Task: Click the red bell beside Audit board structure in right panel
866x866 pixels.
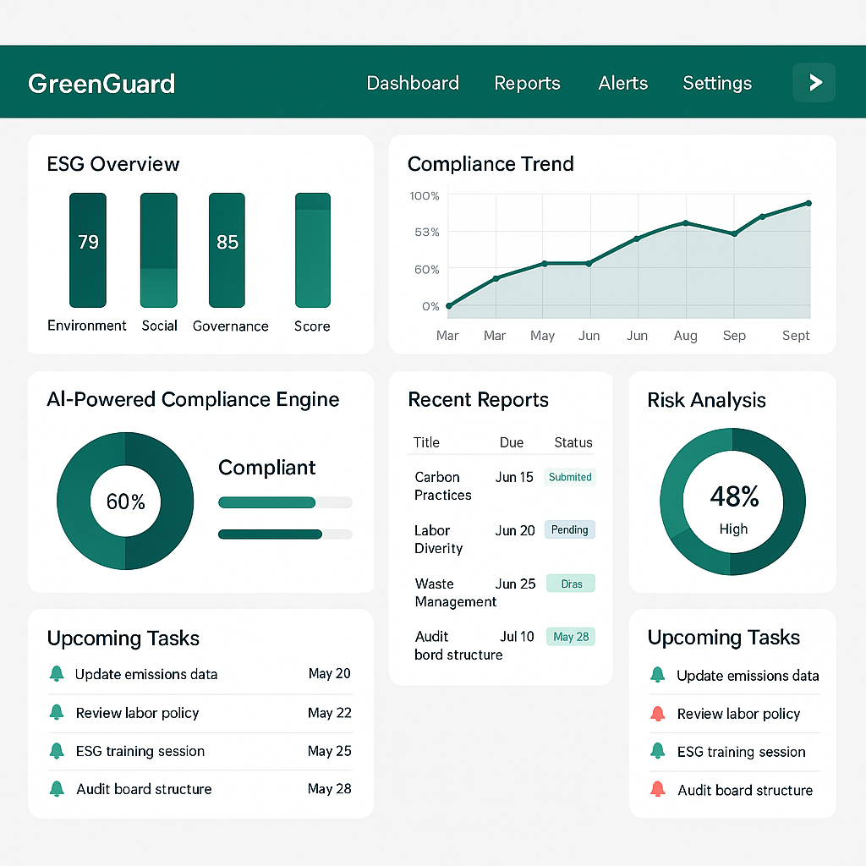Action: [657, 790]
